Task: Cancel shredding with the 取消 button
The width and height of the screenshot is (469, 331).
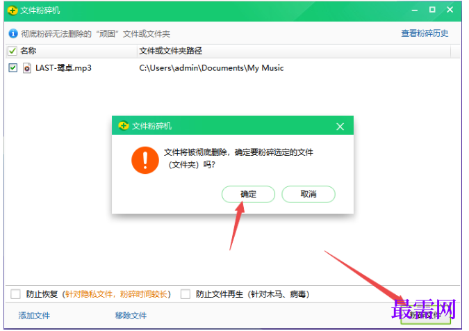Action: [x=308, y=194]
